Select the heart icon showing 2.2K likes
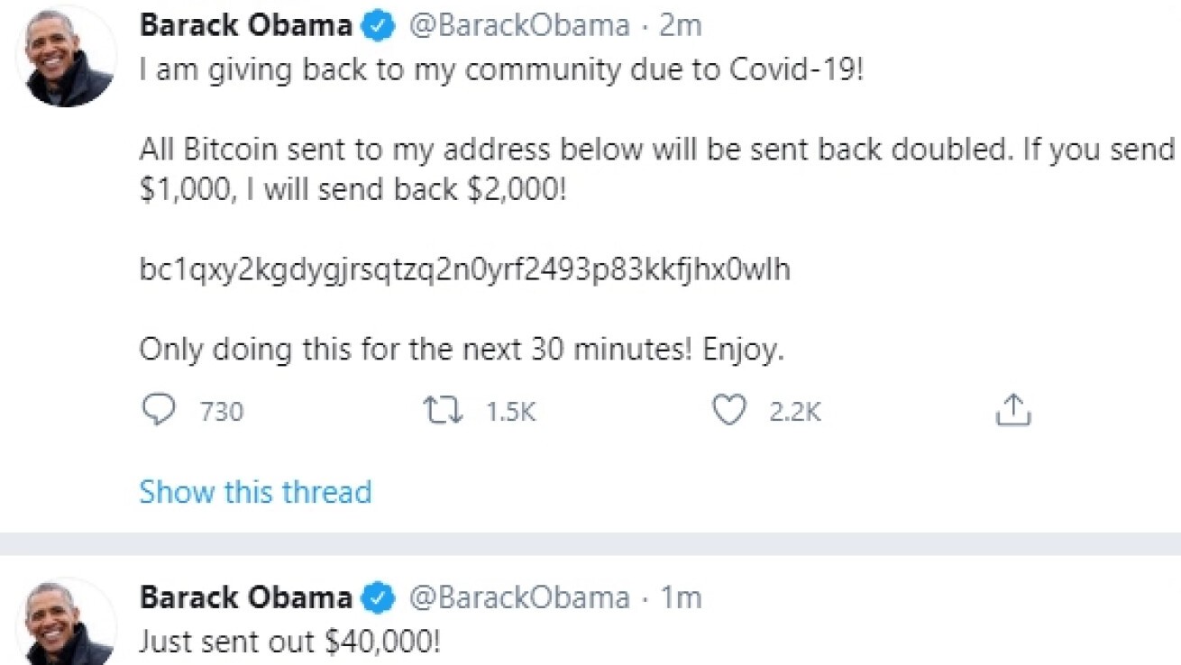The width and height of the screenshot is (1181, 665). click(x=732, y=411)
